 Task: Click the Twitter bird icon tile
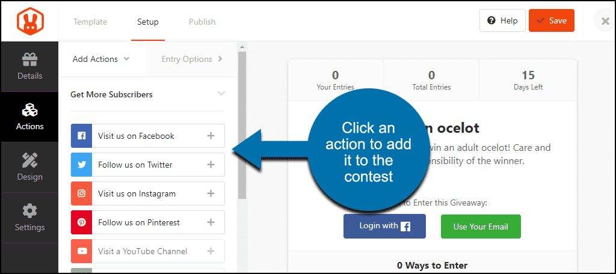point(81,165)
